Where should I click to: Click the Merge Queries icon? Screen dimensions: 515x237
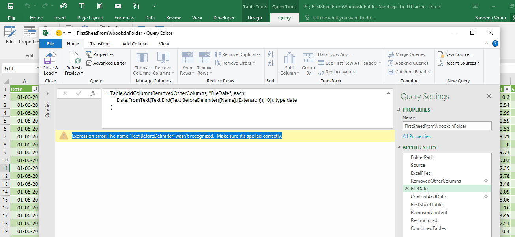pos(406,54)
